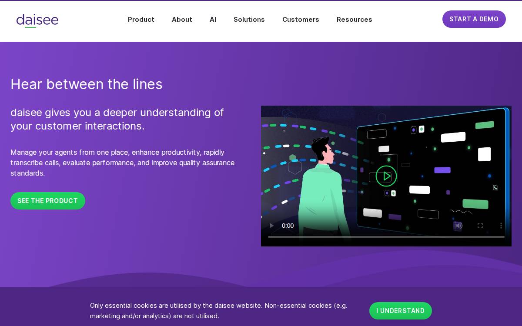Play the video using the green circular play icon
The height and width of the screenshot is (326, 522).
(x=386, y=176)
